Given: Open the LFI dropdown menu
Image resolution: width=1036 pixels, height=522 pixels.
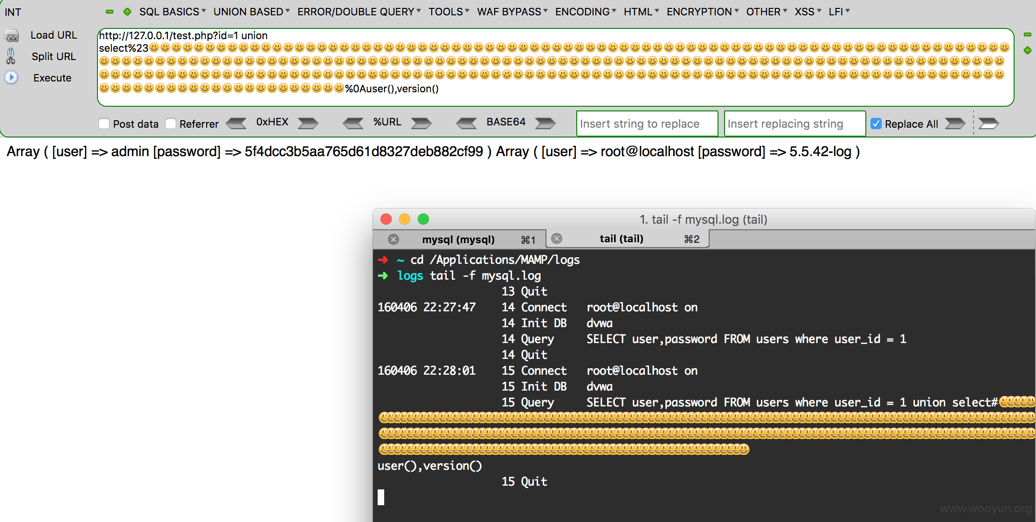Looking at the screenshot, I should (x=839, y=12).
